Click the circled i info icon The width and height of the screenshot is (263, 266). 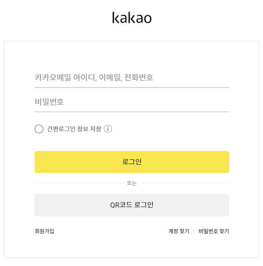(108, 129)
